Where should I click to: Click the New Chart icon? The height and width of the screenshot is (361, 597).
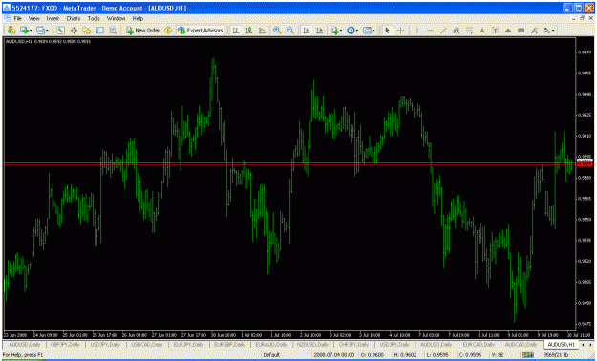click(x=25, y=31)
